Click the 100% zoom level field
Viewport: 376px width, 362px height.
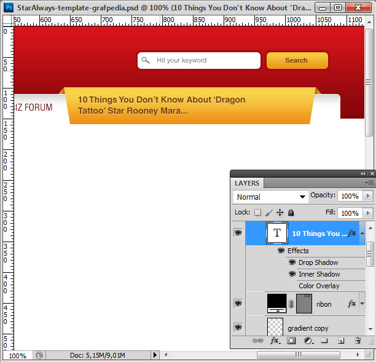click(17, 355)
